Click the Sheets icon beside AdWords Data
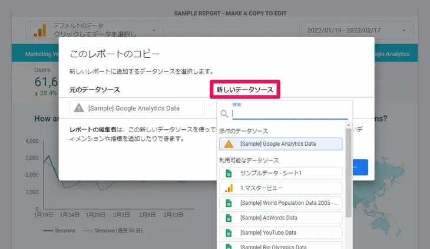The height and width of the screenshot is (249, 430). [229, 218]
